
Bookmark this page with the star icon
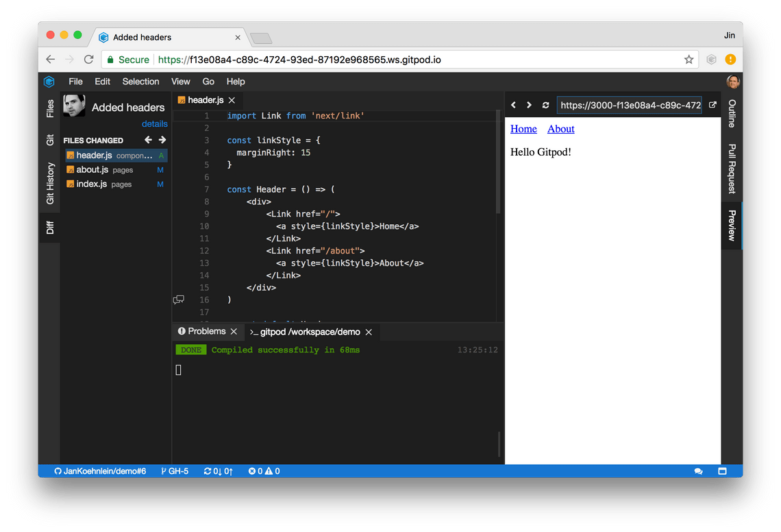pyautogui.click(x=689, y=60)
